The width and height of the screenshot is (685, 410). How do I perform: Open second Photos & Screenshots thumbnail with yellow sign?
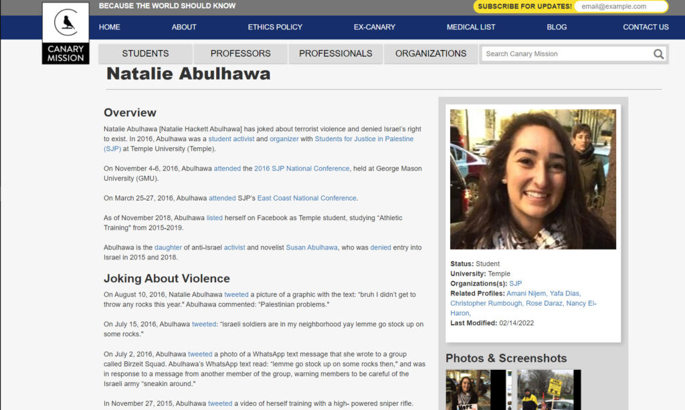[549, 390]
